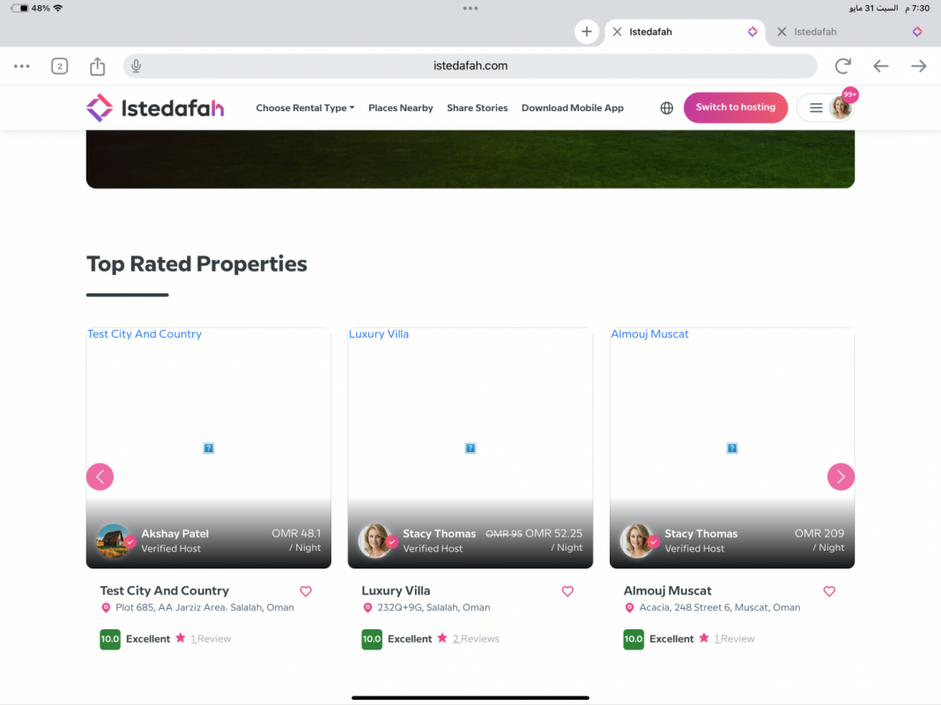
Task: Reload the page
Action: pos(842,66)
